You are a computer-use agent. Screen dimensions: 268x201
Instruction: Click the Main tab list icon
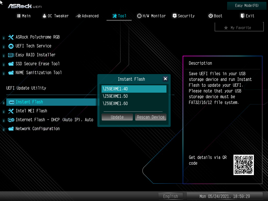point(19,16)
